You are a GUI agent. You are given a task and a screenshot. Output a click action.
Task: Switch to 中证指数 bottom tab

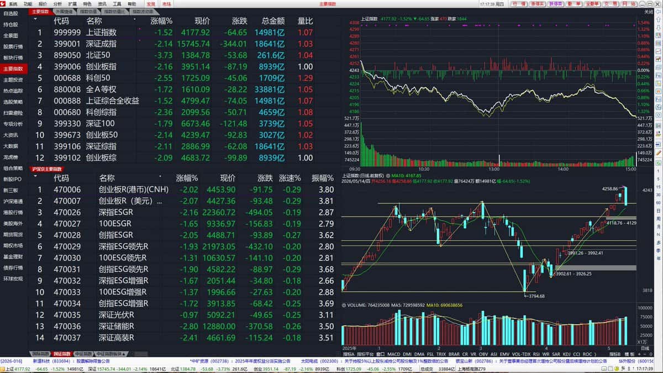pyautogui.click(x=83, y=353)
